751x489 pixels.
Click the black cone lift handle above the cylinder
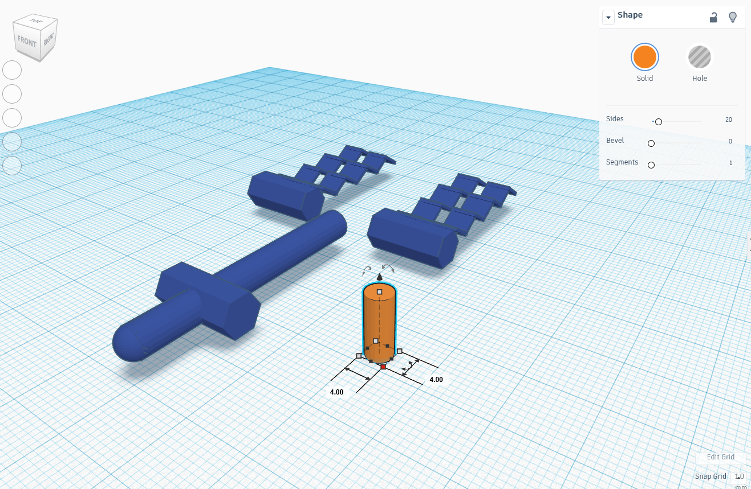coord(380,277)
